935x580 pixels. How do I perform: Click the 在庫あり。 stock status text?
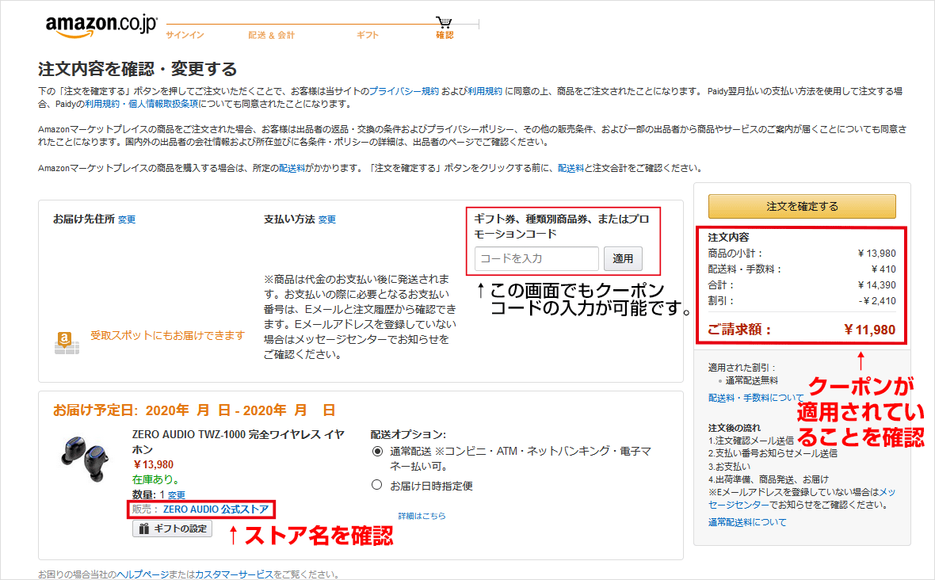pyautogui.click(x=156, y=479)
